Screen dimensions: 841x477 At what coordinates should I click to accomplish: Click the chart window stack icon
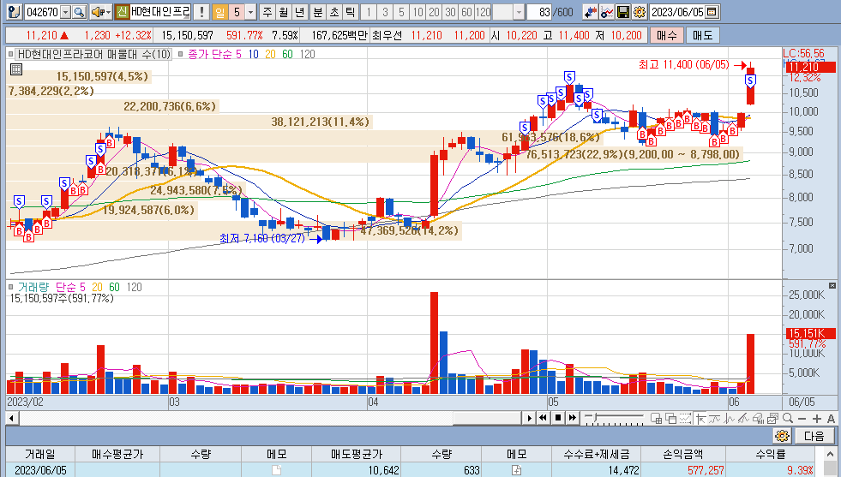(772, 419)
